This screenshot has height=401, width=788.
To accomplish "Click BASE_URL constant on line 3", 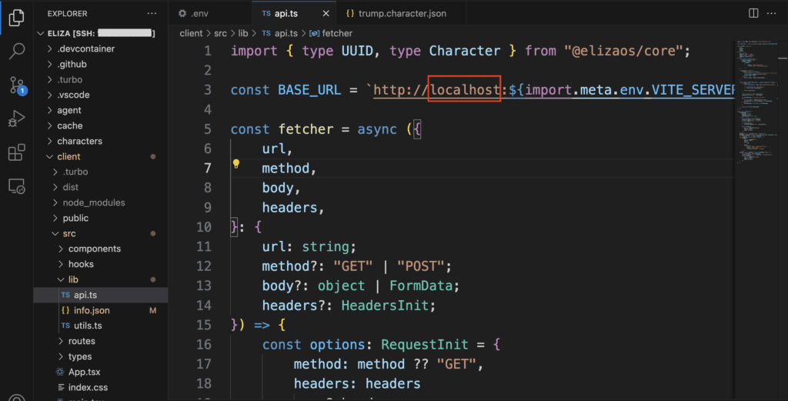I will pyautogui.click(x=309, y=90).
